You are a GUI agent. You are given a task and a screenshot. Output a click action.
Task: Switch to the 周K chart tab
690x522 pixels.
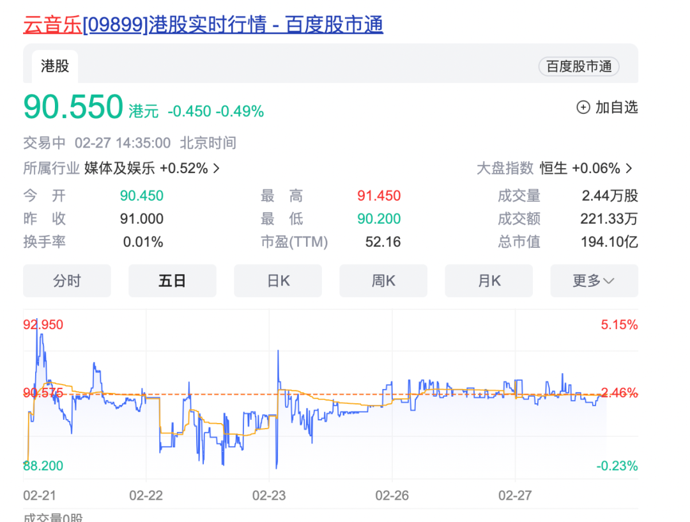383,280
